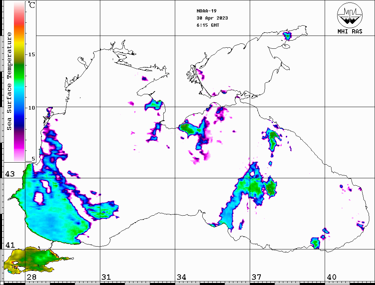Click the °C unit label on legend
The height and width of the screenshot is (285, 375).
point(31,5)
